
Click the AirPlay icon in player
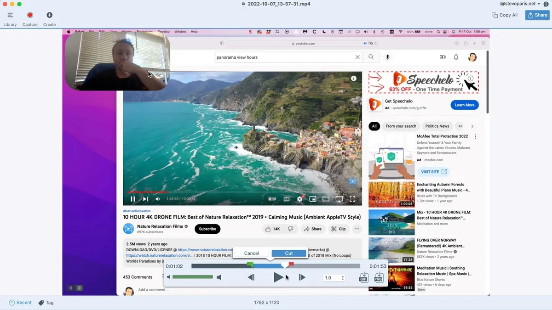[339, 199]
